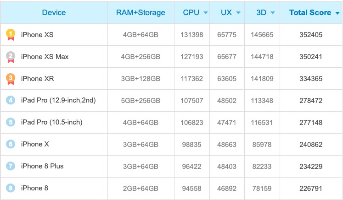
Task: Click the RAM+Storage column header
Action: [x=141, y=12]
